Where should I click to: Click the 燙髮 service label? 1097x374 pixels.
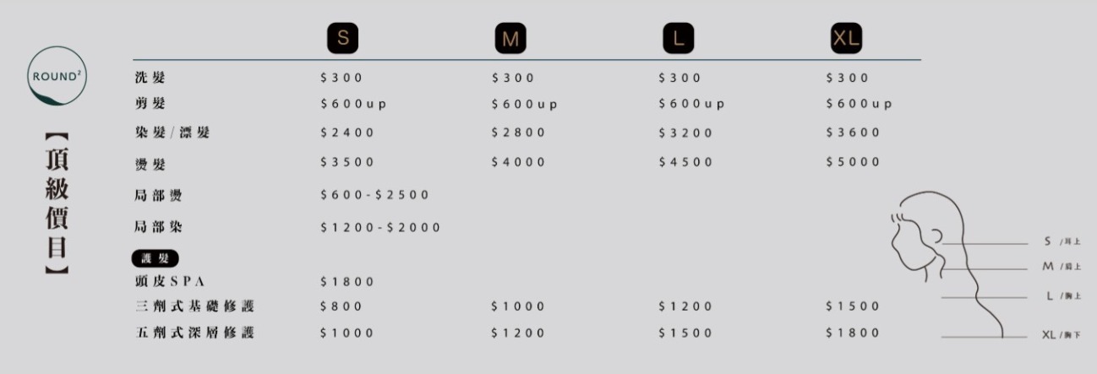(x=150, y=163)
